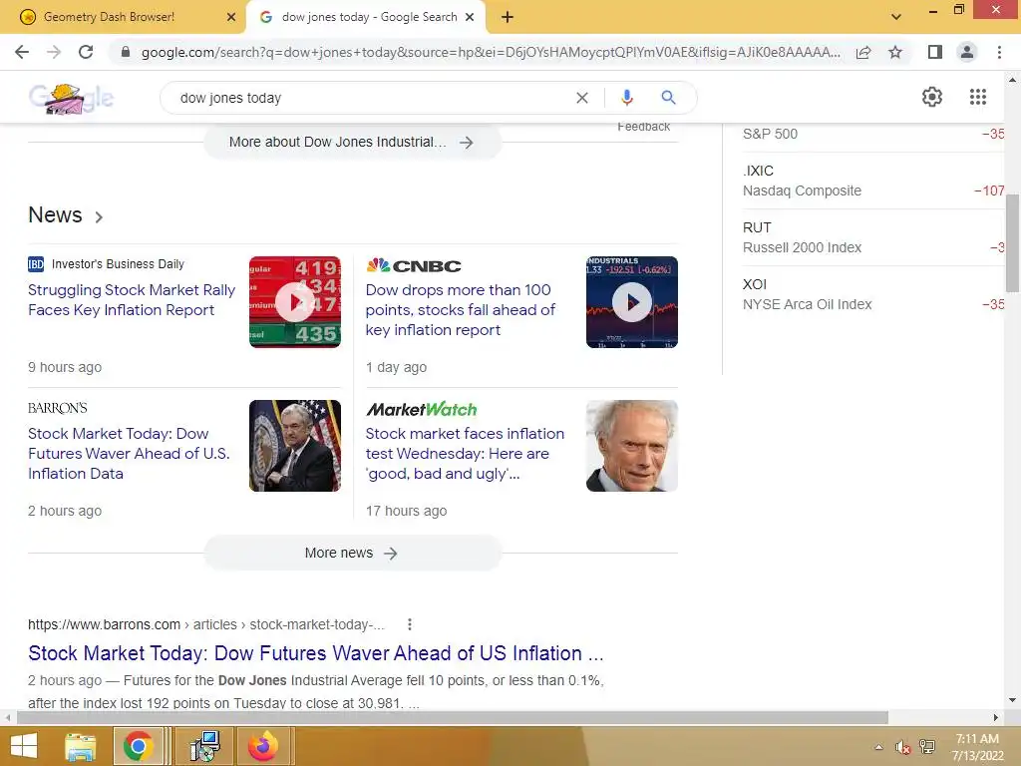Click the address bar URL
This screenshot has width=1021, height=766.
(490, 52)
